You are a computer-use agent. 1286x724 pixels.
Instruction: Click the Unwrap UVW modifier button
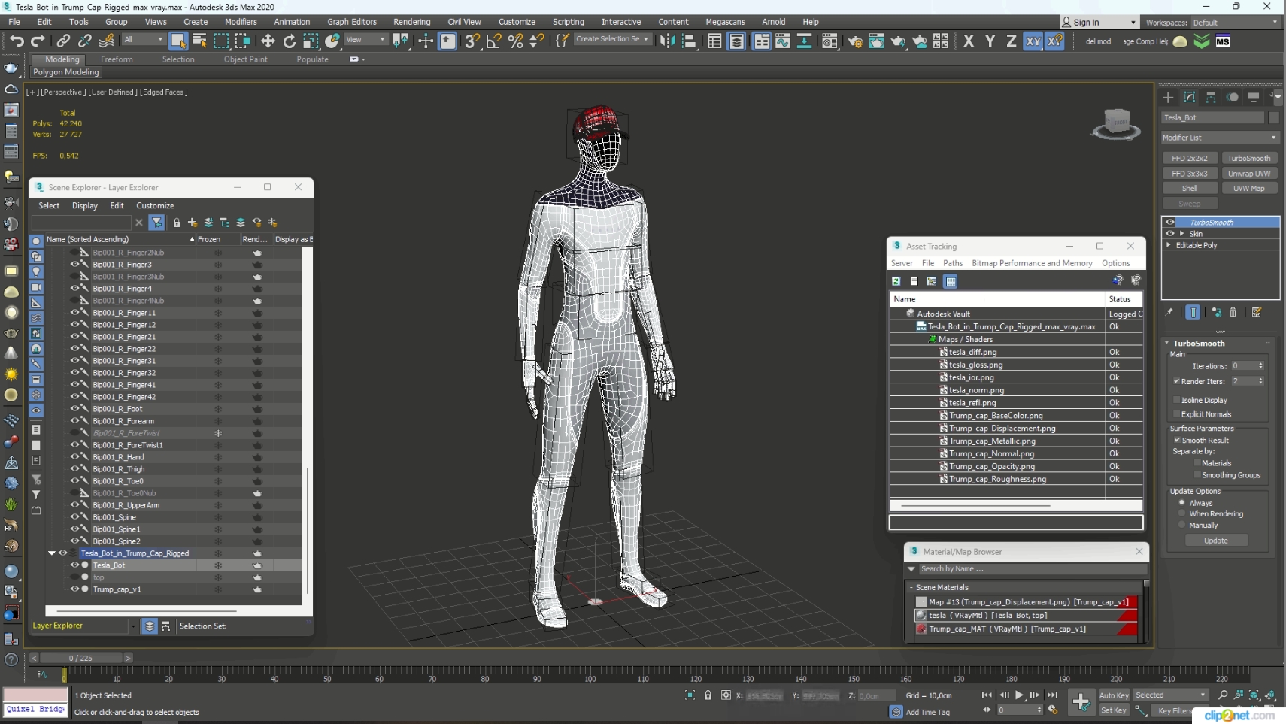1249,174
